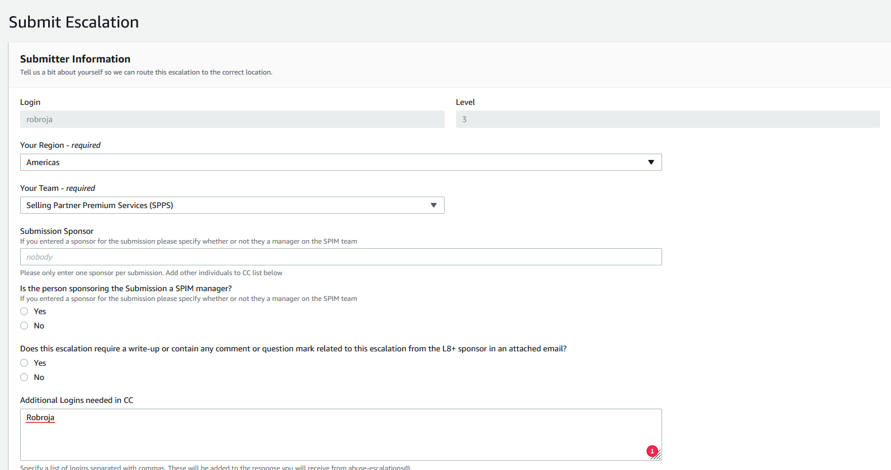Click the CC textarea resize handle
The width and height of the screenshot is (891, 470).
[657, 456]
